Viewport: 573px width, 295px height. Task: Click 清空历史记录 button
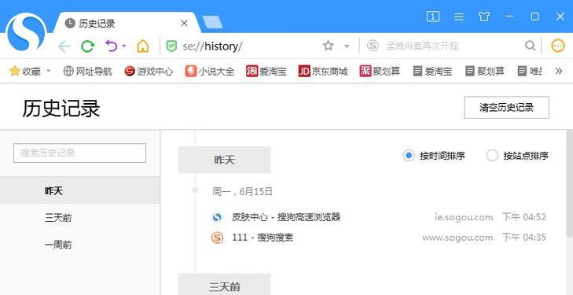[x=506, y=108]
